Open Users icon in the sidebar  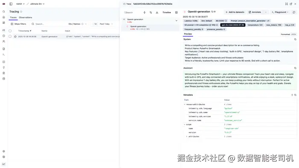(3, 41)
